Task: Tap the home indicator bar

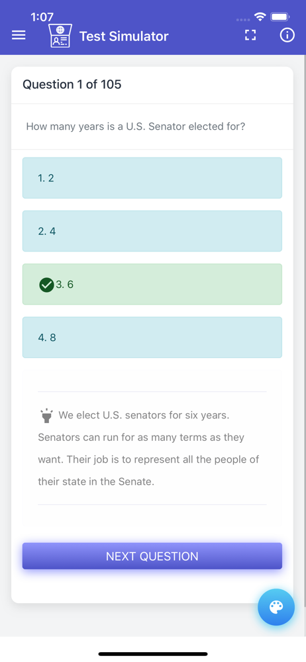Action: pos(153,654)
